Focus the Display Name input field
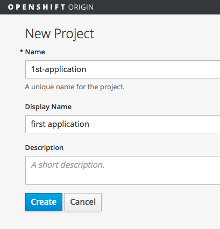 tap(123, 124)
